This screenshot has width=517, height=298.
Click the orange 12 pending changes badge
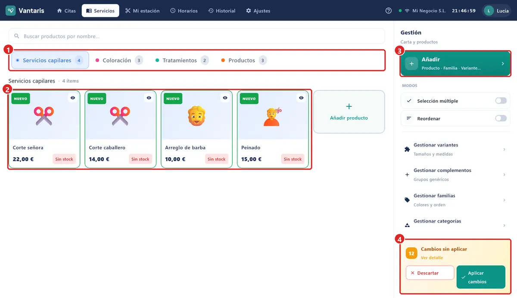[411, 254]
